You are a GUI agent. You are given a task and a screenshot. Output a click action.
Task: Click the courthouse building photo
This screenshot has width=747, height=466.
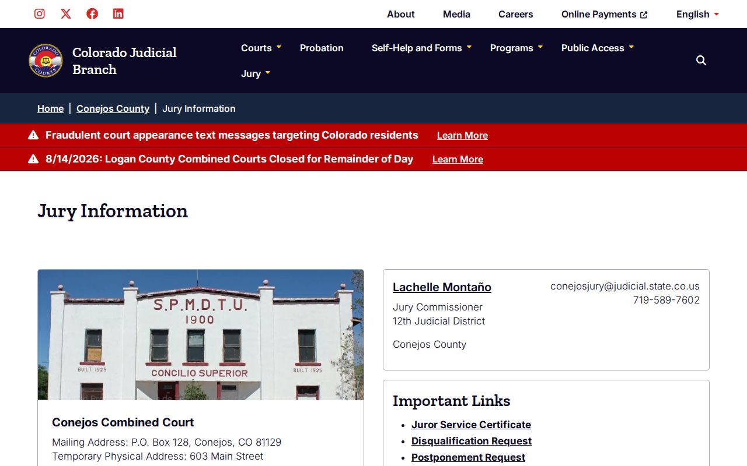(x=201, y=335)
